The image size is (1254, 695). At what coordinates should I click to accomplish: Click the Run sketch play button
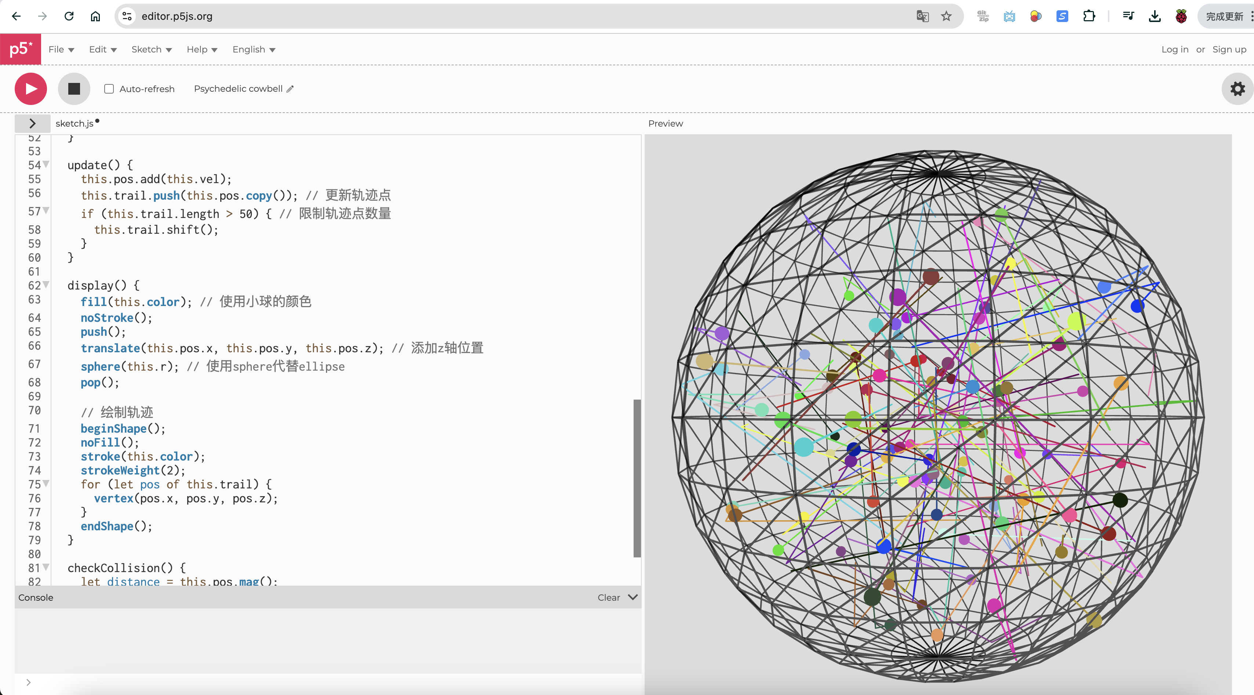click(30, 88)
